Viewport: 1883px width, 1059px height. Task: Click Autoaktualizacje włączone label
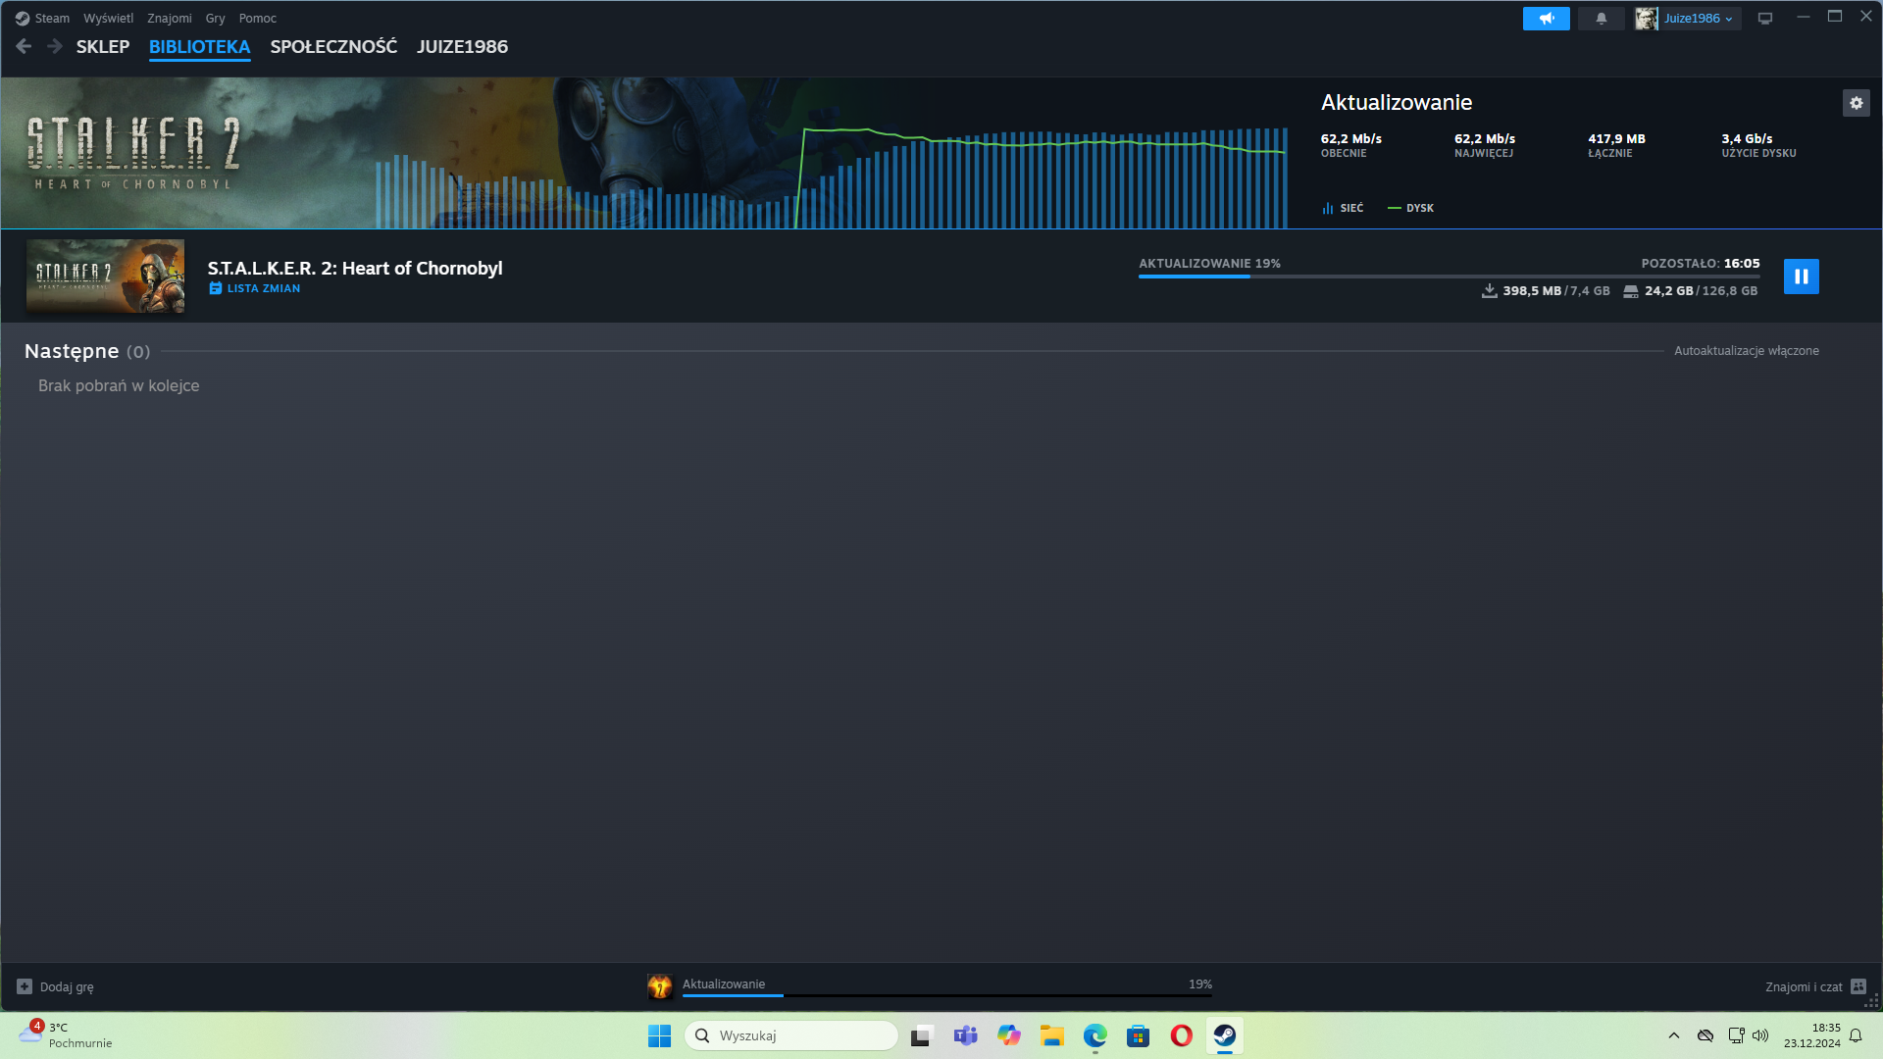1746,351
